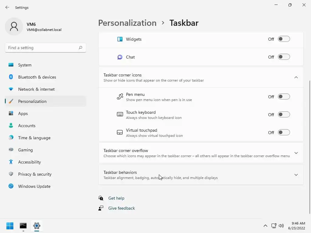Image resolution: width=311 pixels, height=233 pixels.
Task: Click the Windows Update sidebar icon
Action: [x=11, y=186]
